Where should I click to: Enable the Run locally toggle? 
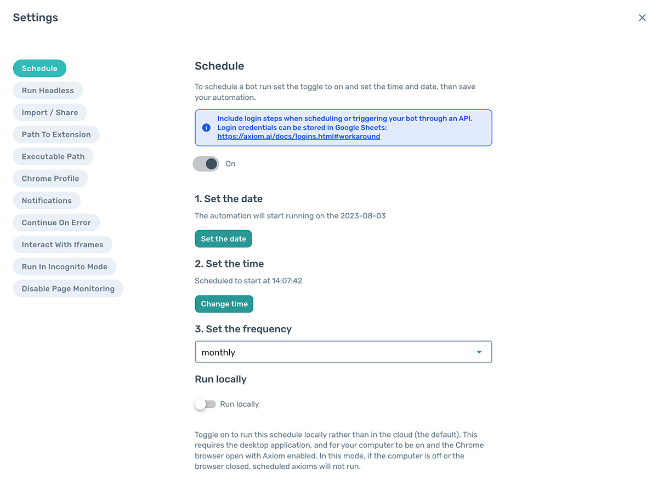tap(206, 405)
